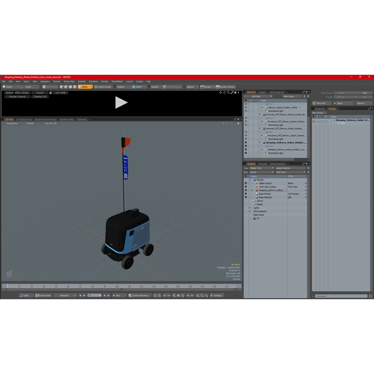Toggle visibility of Alpha Output

tap(246, 184)
